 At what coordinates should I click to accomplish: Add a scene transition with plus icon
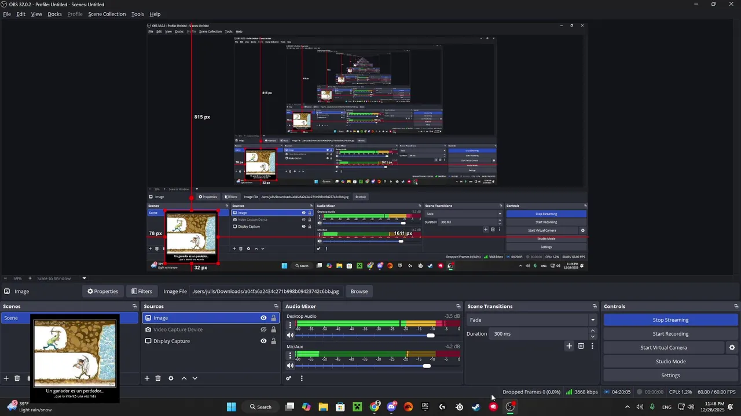569,346
